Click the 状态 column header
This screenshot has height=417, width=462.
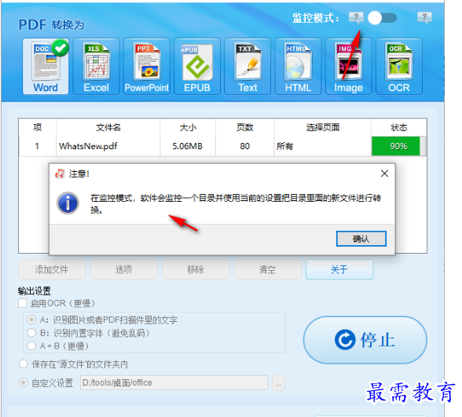coord(399,127)
